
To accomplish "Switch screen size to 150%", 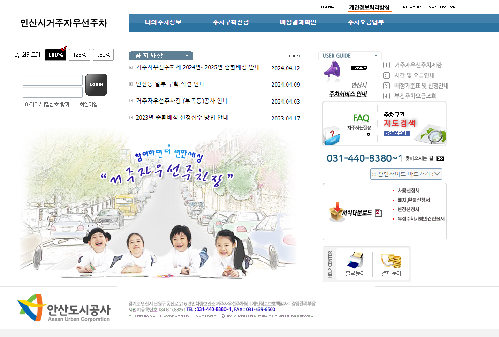I will pyautogui.click(x=103, y=55).
